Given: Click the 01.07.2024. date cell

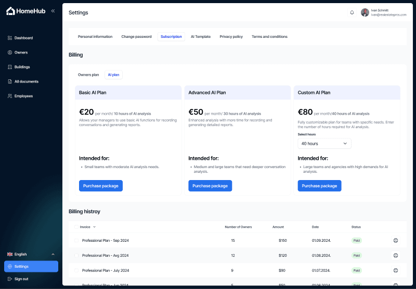Looking at the screenshot, I should [x=321, y=270].
